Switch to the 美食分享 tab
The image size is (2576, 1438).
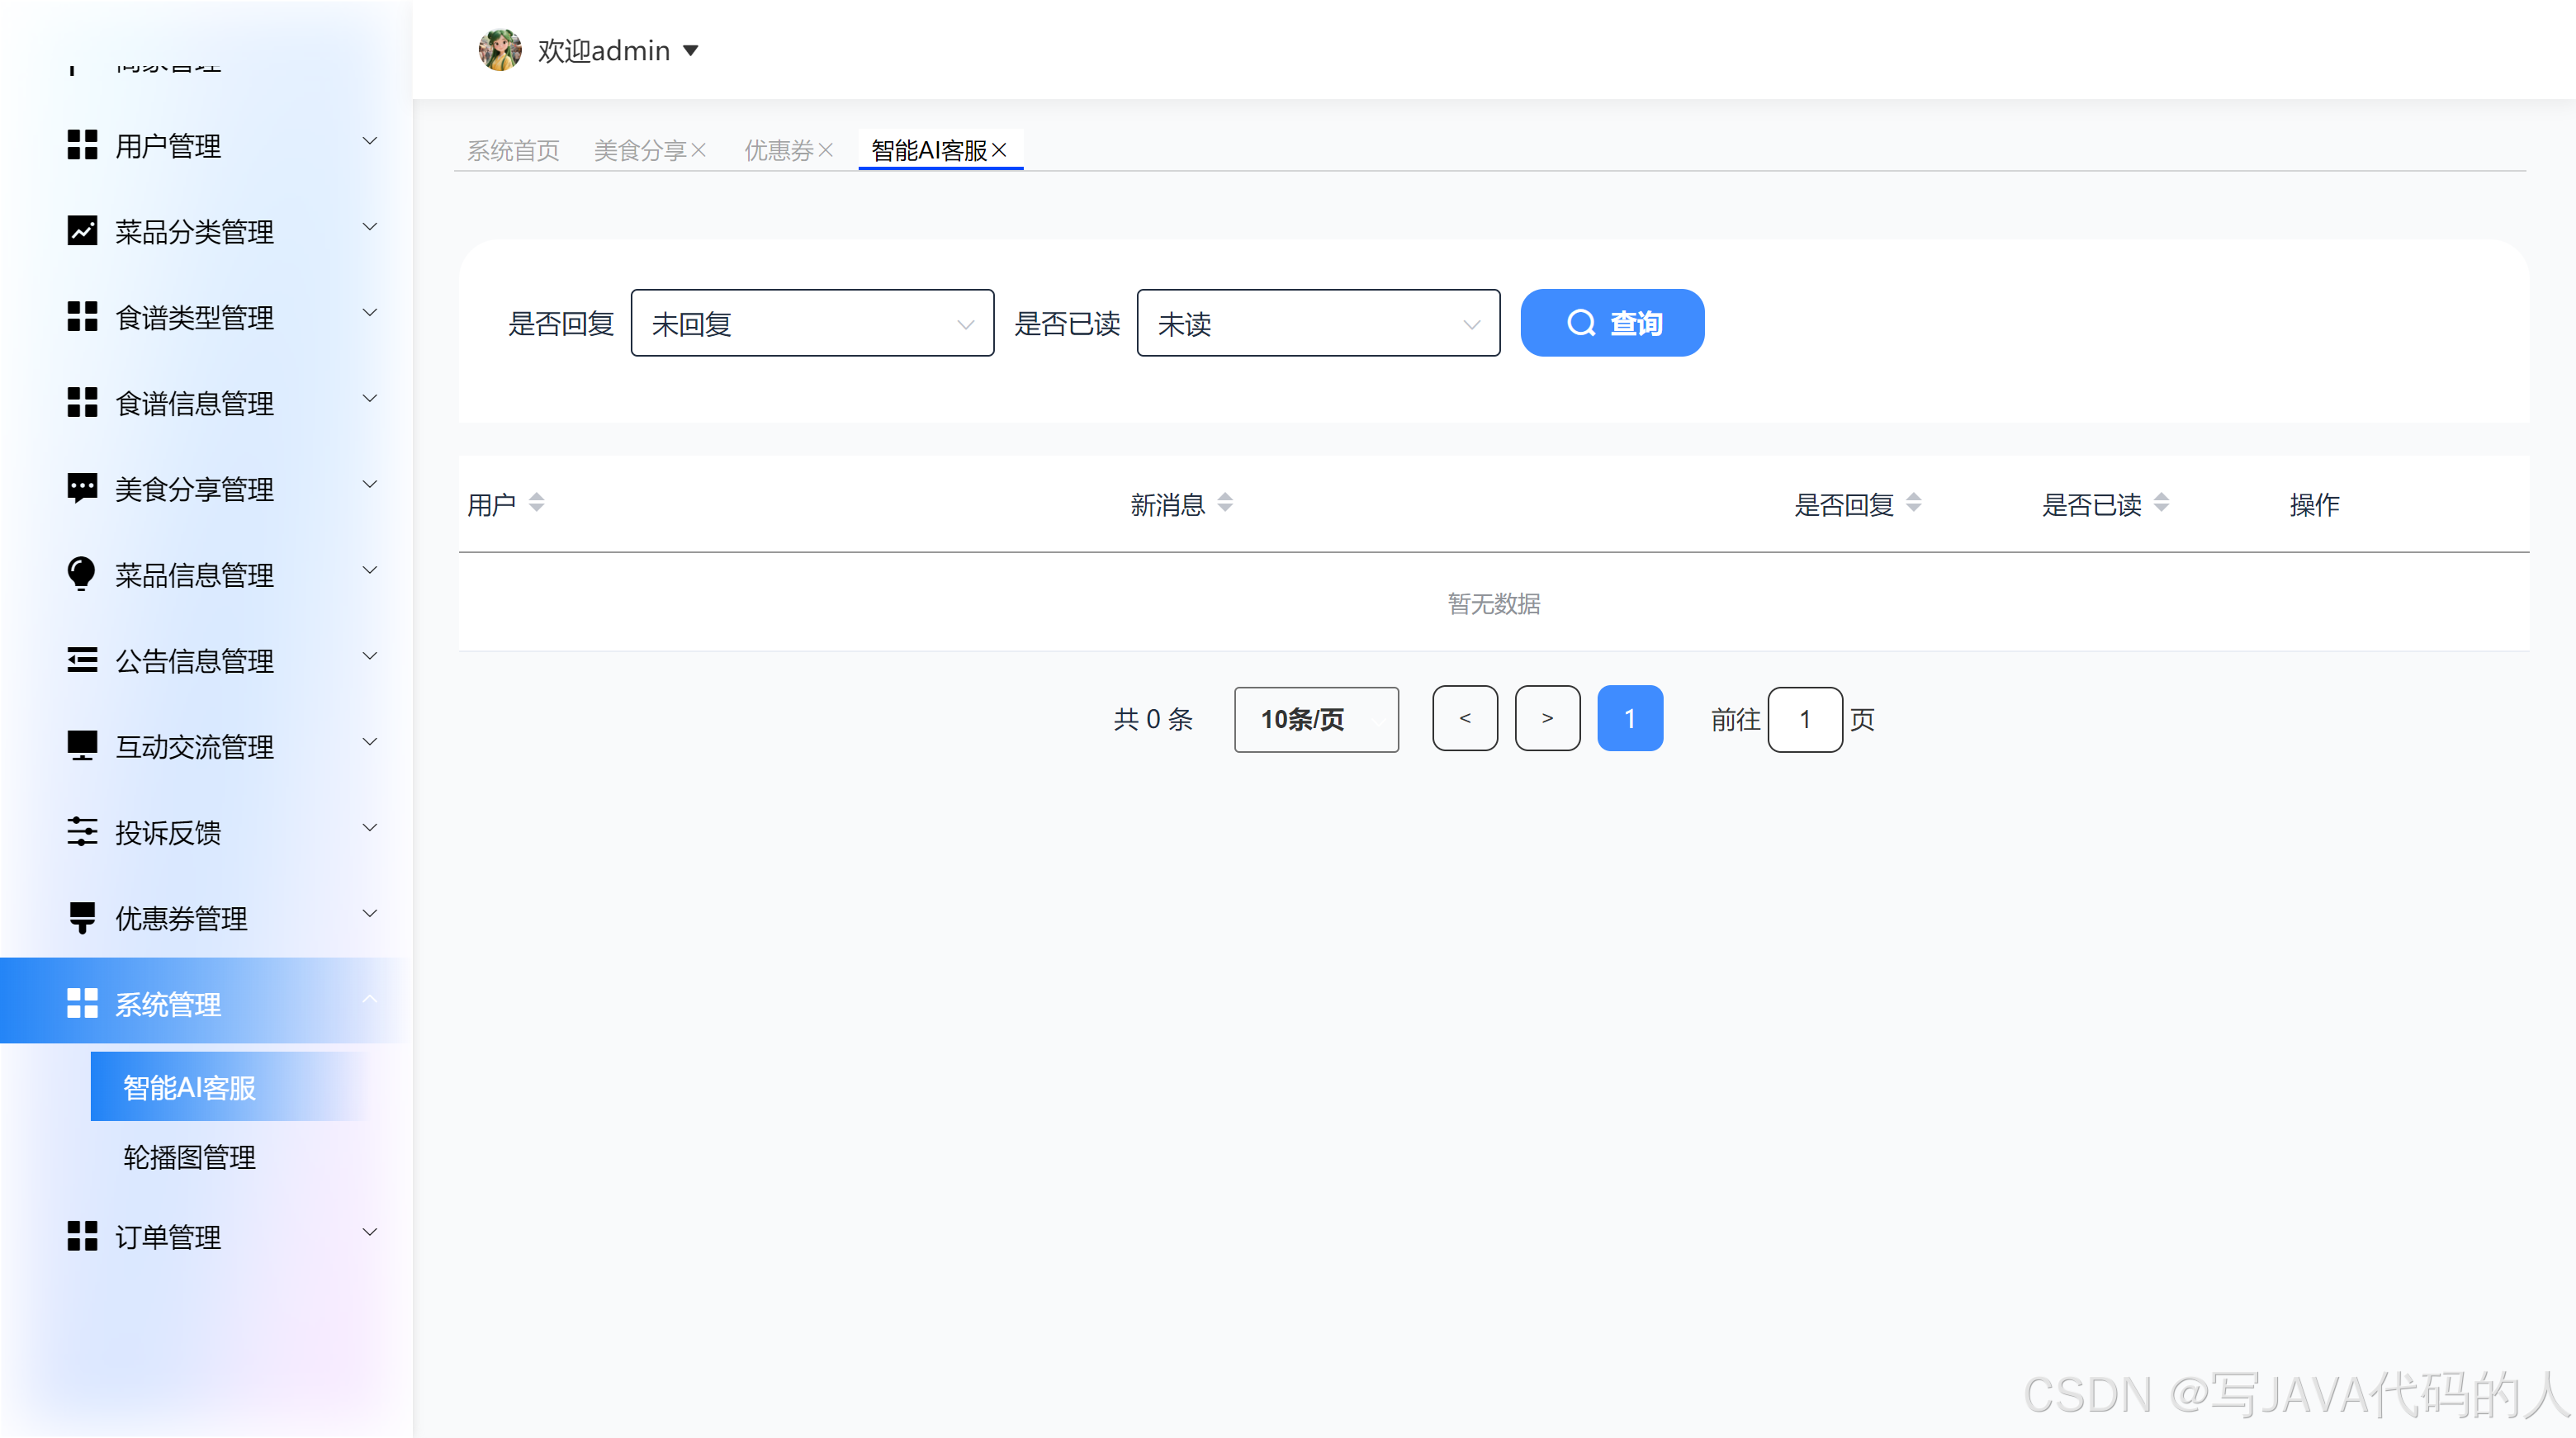coord(640,150)
